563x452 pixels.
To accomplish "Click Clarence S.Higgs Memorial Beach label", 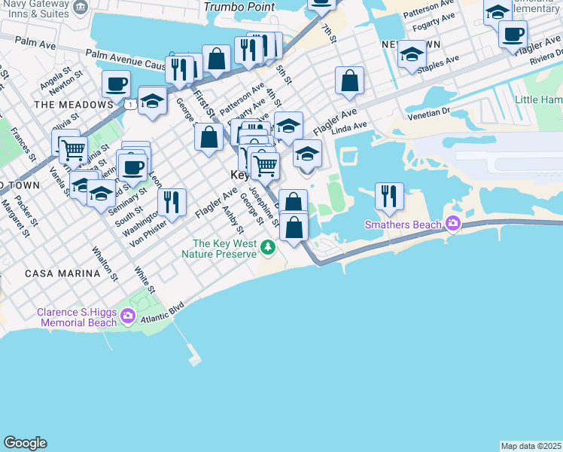I will click(x=78, y=317).
